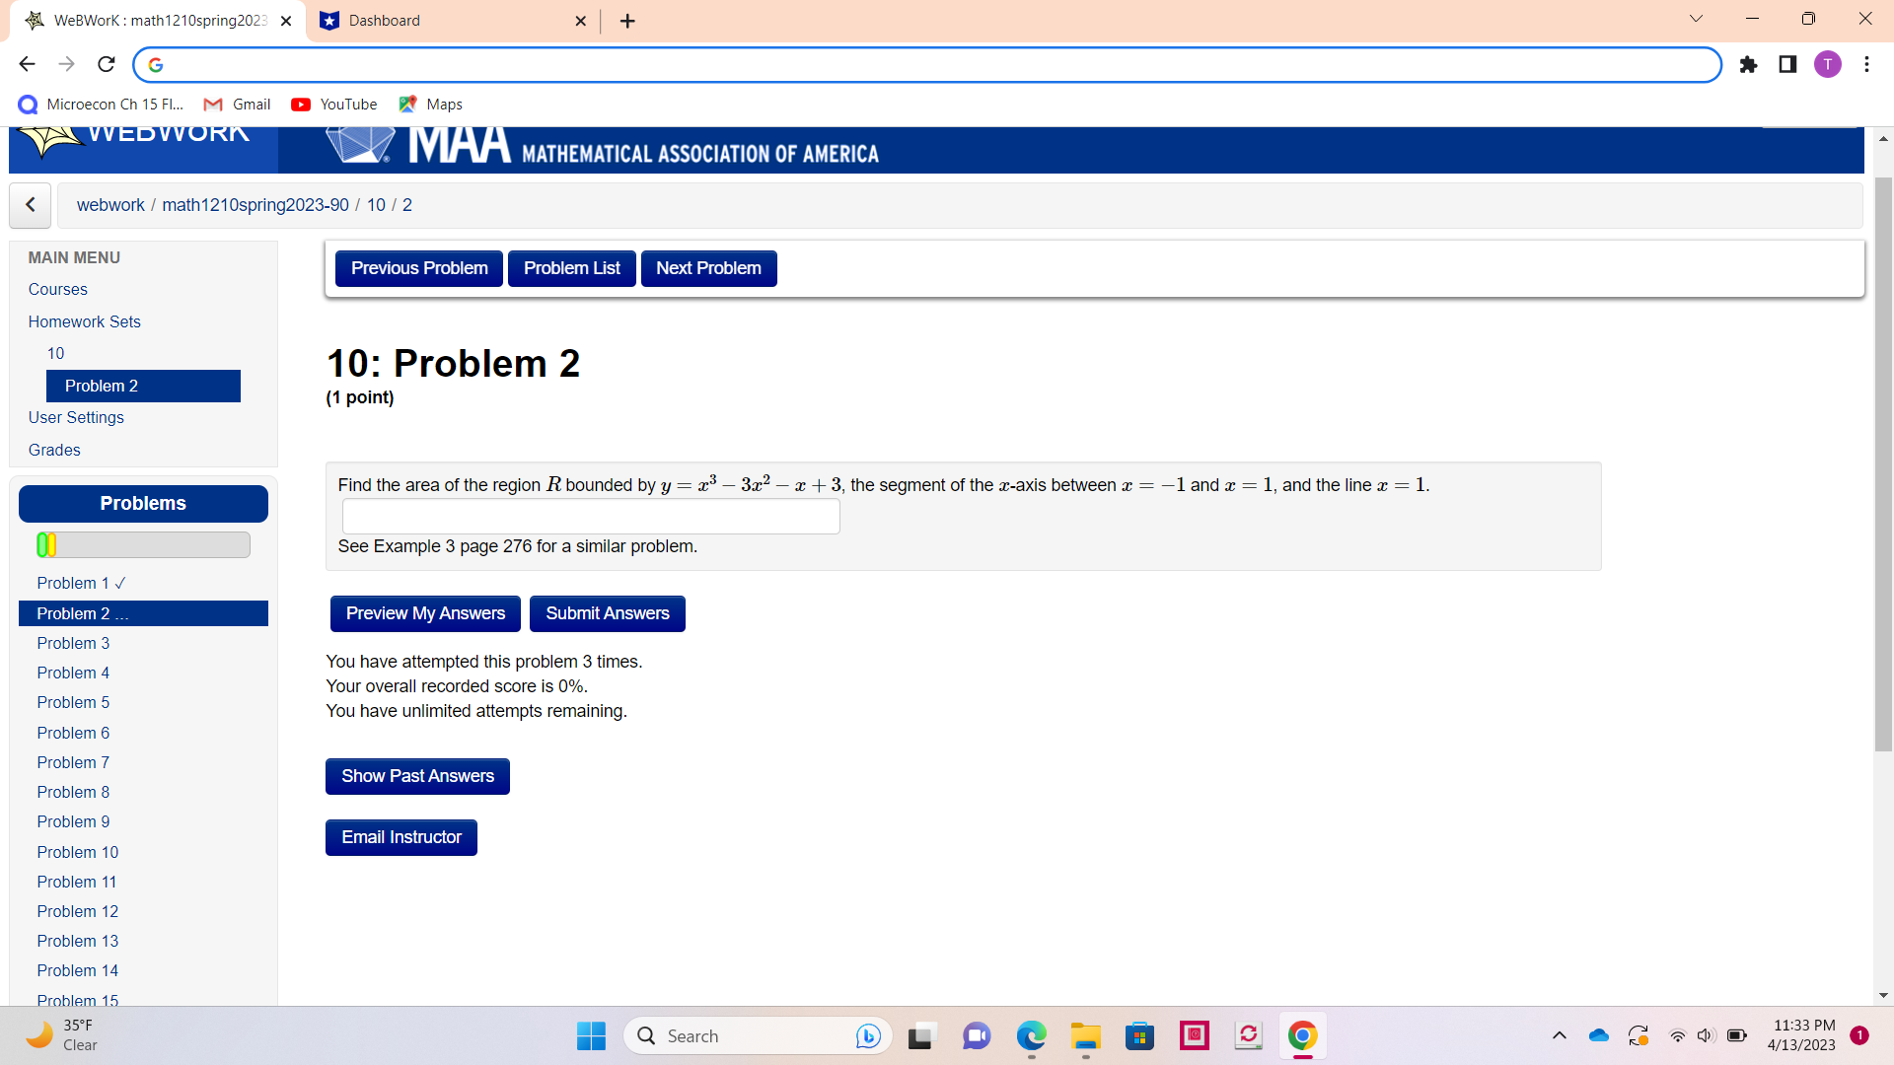Open the Chrome extensions puzzle icon

(x=1748, y=64)
